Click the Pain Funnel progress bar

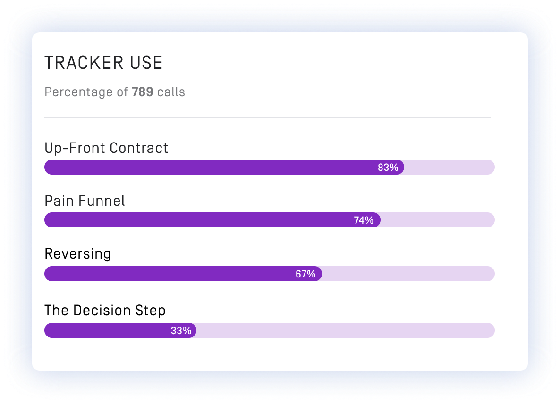pyautogui.click(x=212, y=220)
